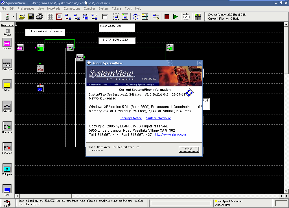Select MetaSystem token 1 on the canvas
The width and height of the screenshot is (289, 208).
click(x=70, y=48)
